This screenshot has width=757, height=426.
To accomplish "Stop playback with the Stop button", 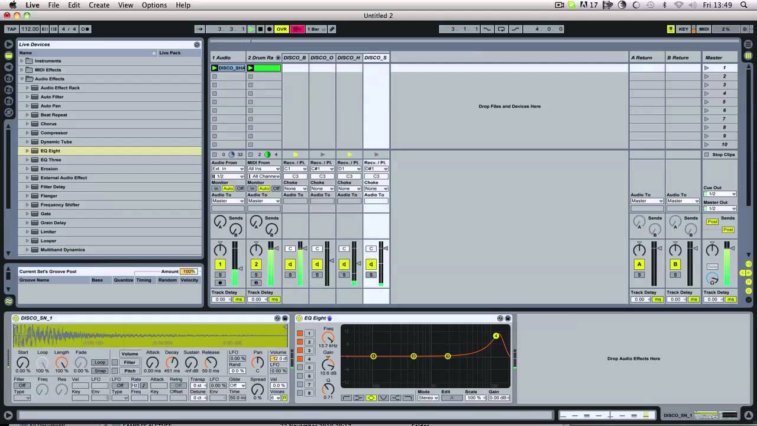I will point(260,29).
